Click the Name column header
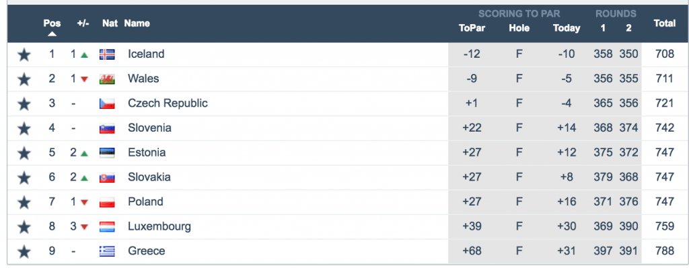Screen dimensions: 689x268 tap(137, 24)
